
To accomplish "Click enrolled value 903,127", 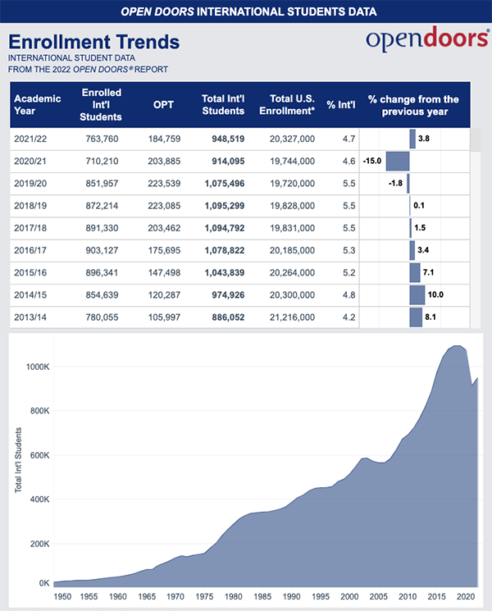I will click(x=102, y=250).
